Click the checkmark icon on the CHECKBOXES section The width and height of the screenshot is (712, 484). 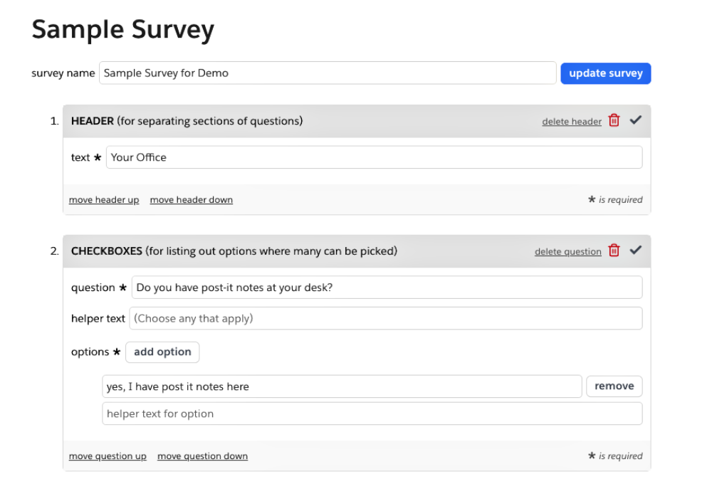tap(636, 251)
